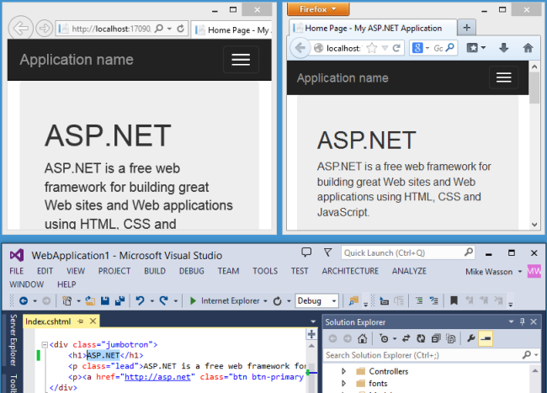Expand the fonts folder
547x393 pixels.
tap(343, 383)
